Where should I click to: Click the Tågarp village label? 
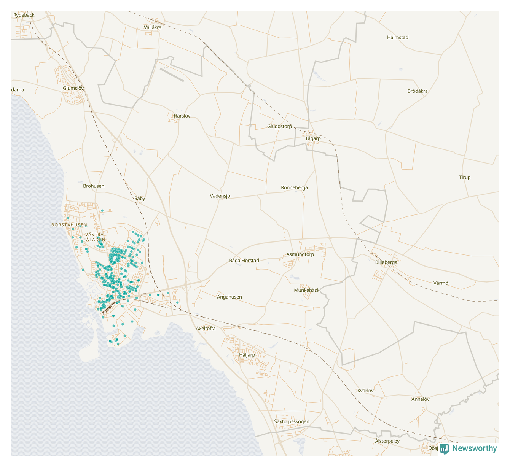click(x=313, y=138)
